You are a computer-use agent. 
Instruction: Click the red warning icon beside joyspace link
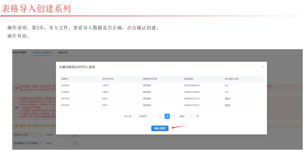pos(16,87)
